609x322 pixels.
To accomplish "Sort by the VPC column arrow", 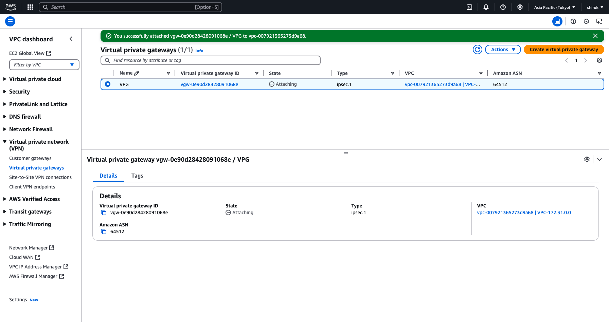I will [x=481, y=73].
